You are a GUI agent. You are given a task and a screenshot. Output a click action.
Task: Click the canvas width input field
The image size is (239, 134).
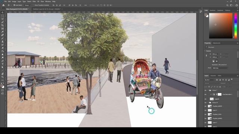click(215, 54)
